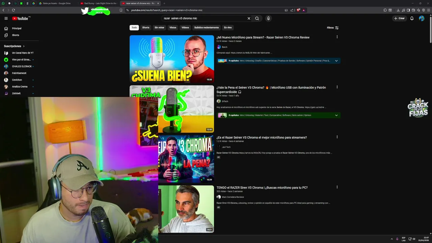Play the ¿SUENA BIEN? video thumbnail
This screenshot has width=432, height=243.
tap(172, 59)
